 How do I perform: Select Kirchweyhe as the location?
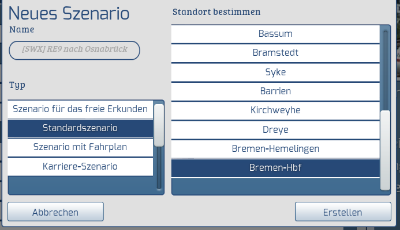coord(275,110)
